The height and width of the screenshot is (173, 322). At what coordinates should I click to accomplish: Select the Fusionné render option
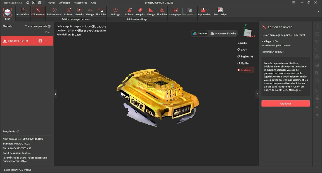245,56
